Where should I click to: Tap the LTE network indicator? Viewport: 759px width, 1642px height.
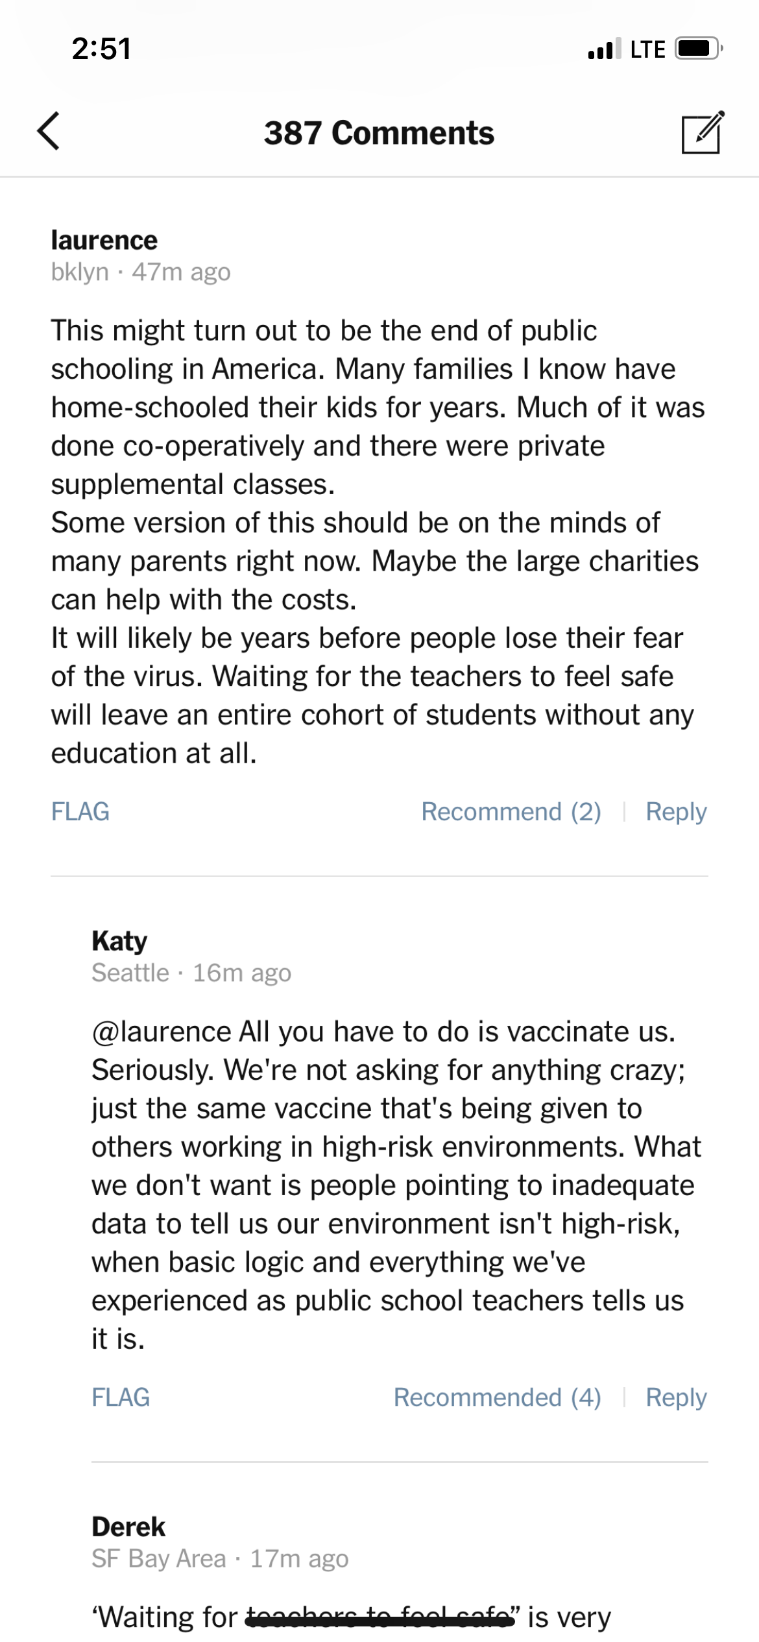point(647,49)
